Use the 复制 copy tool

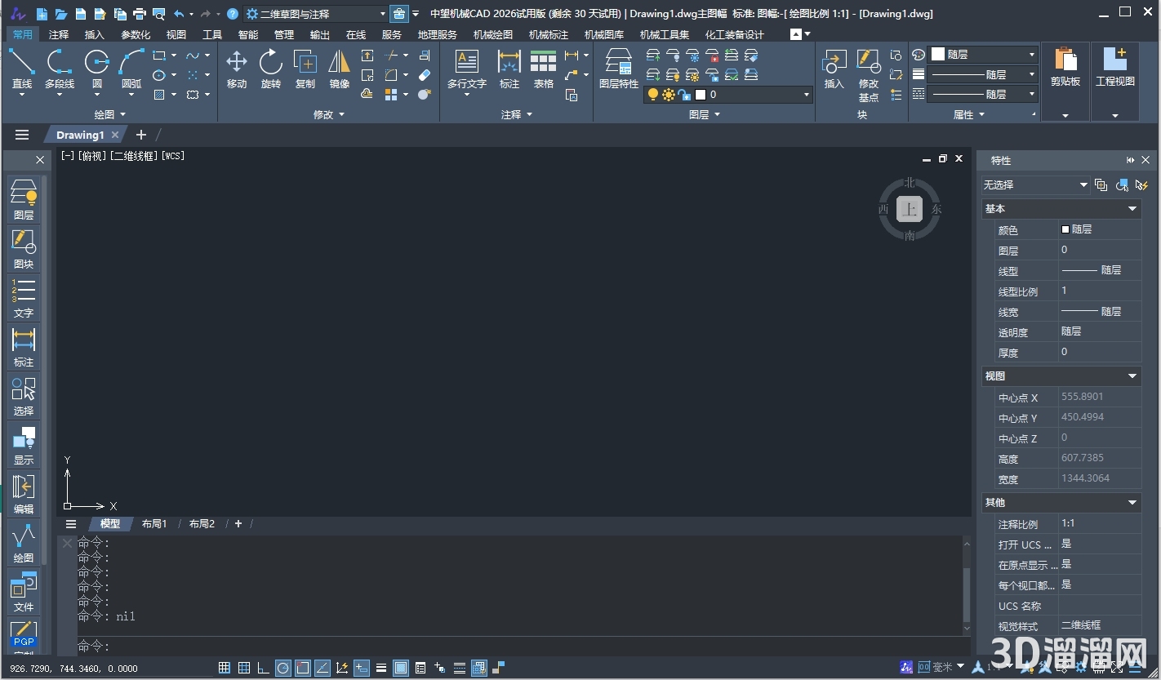click(x=305, y=69)
